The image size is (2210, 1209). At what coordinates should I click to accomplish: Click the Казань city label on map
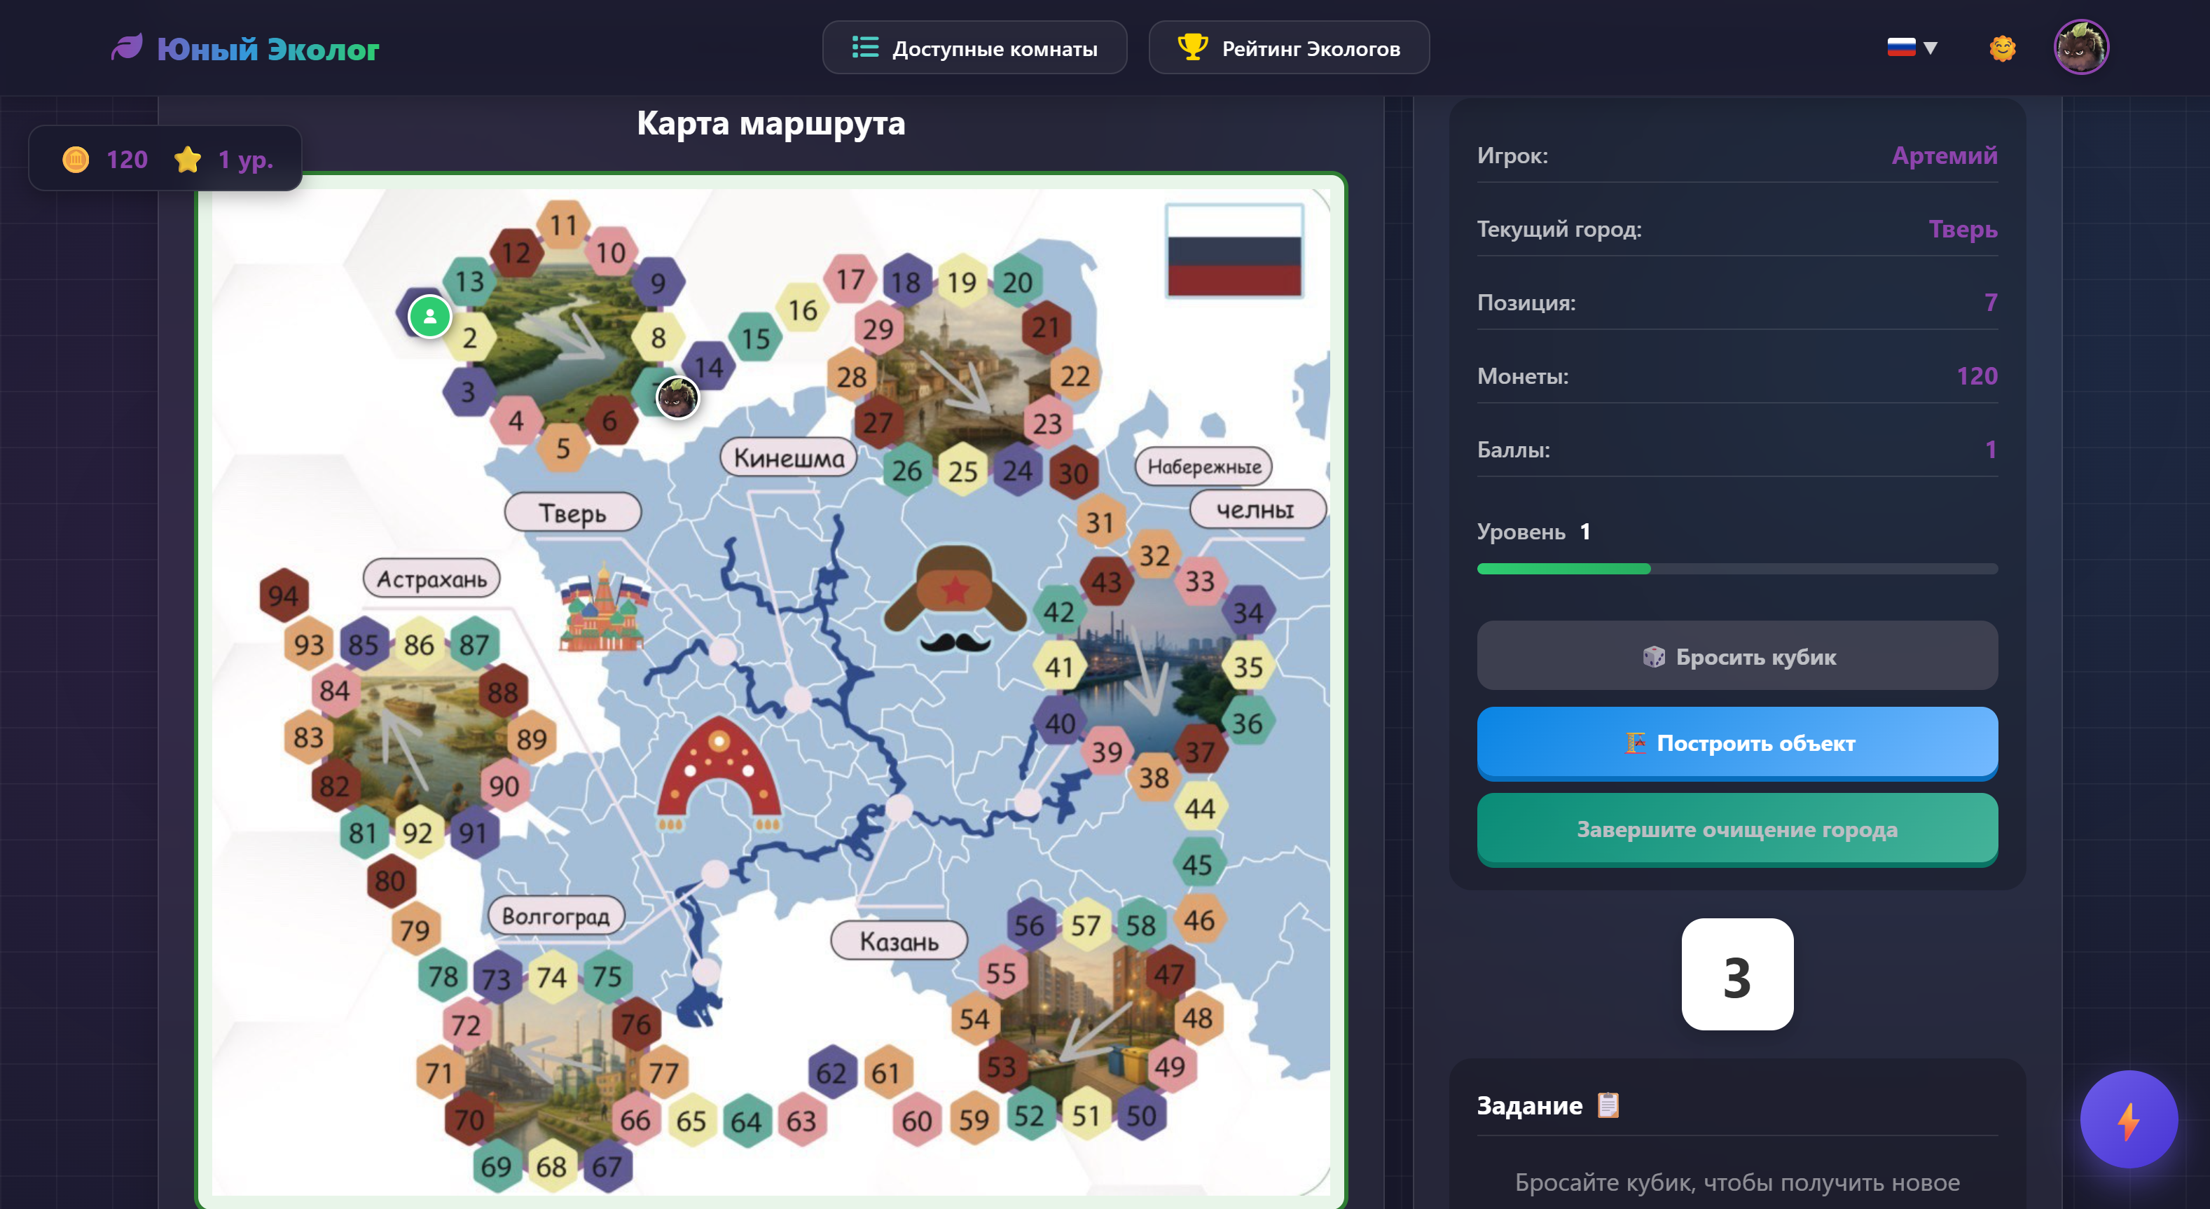click(x=898, y=941)
